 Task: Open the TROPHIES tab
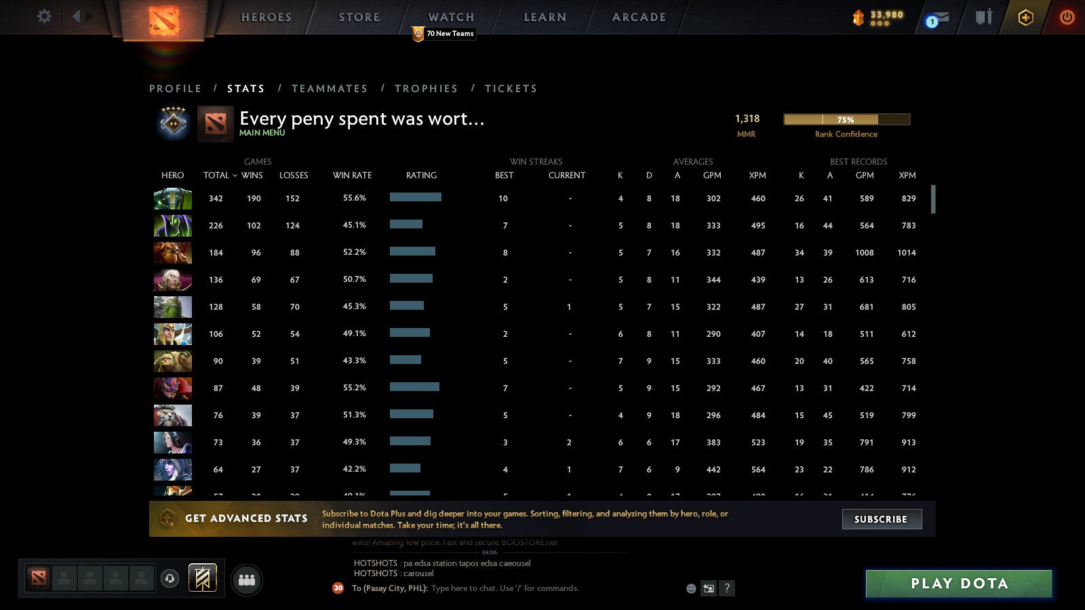click(x=426, y=89)
